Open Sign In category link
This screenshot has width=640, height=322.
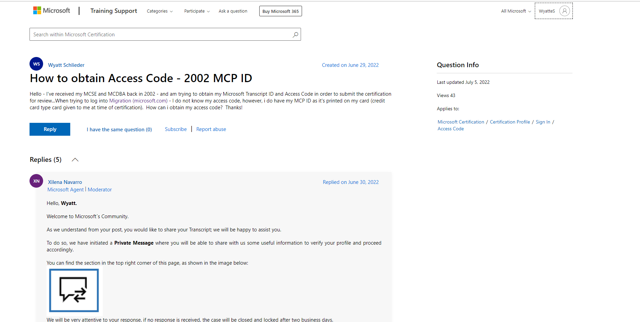(543, 122)
